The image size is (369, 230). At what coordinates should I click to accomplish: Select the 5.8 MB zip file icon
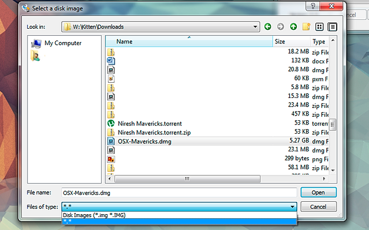click(111, 87)
